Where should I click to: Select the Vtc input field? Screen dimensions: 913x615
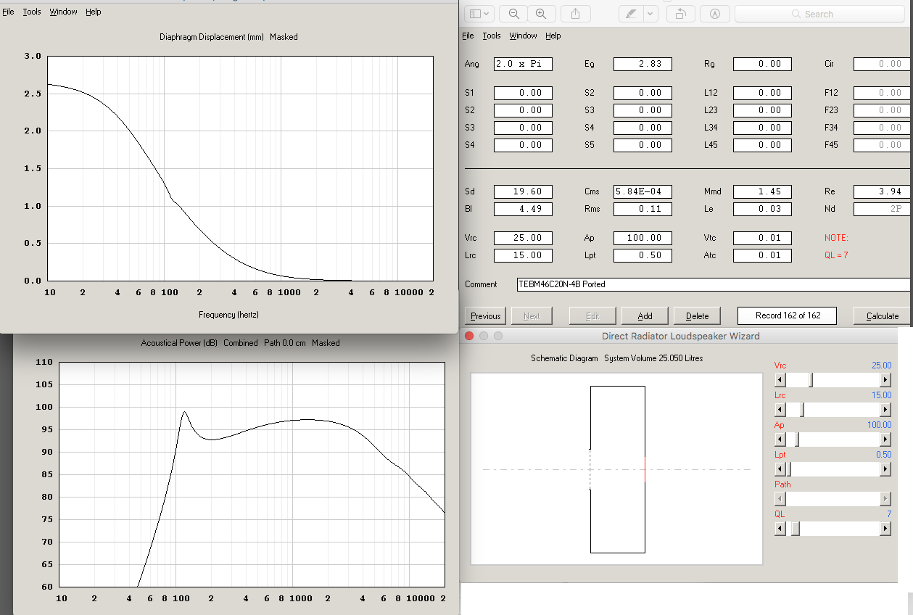762,238
